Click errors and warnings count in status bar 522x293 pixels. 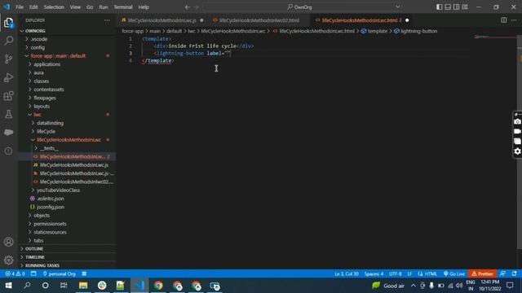[x=15, y=273]
